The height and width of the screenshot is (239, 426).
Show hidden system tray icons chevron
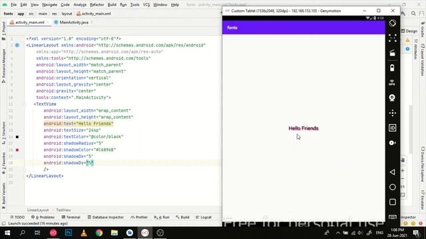pyautogui.click(x=337, y=233)
